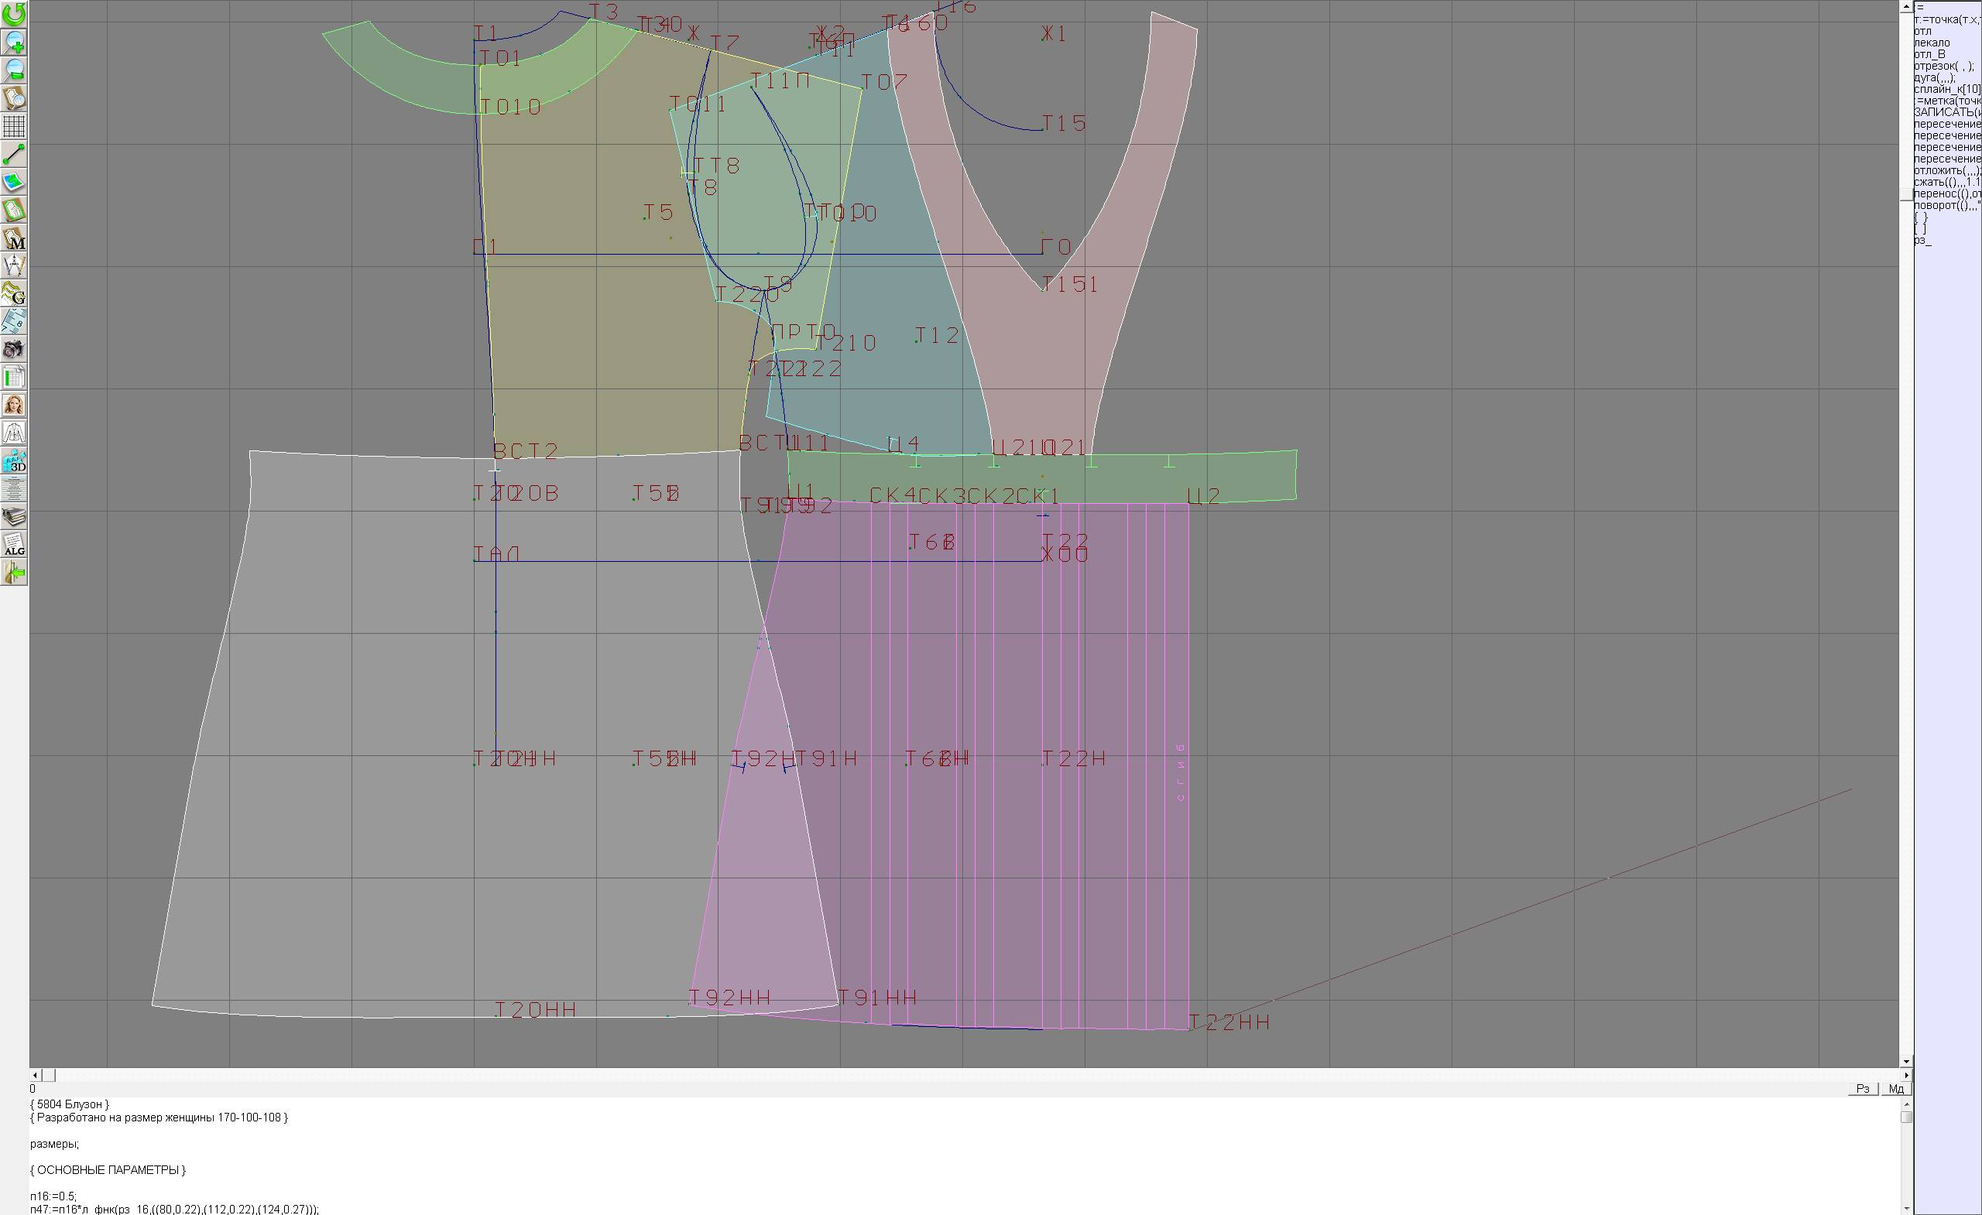Insert the 'лекало' command from list
Viewport: 1982px width, 1215px height.
1932,43
